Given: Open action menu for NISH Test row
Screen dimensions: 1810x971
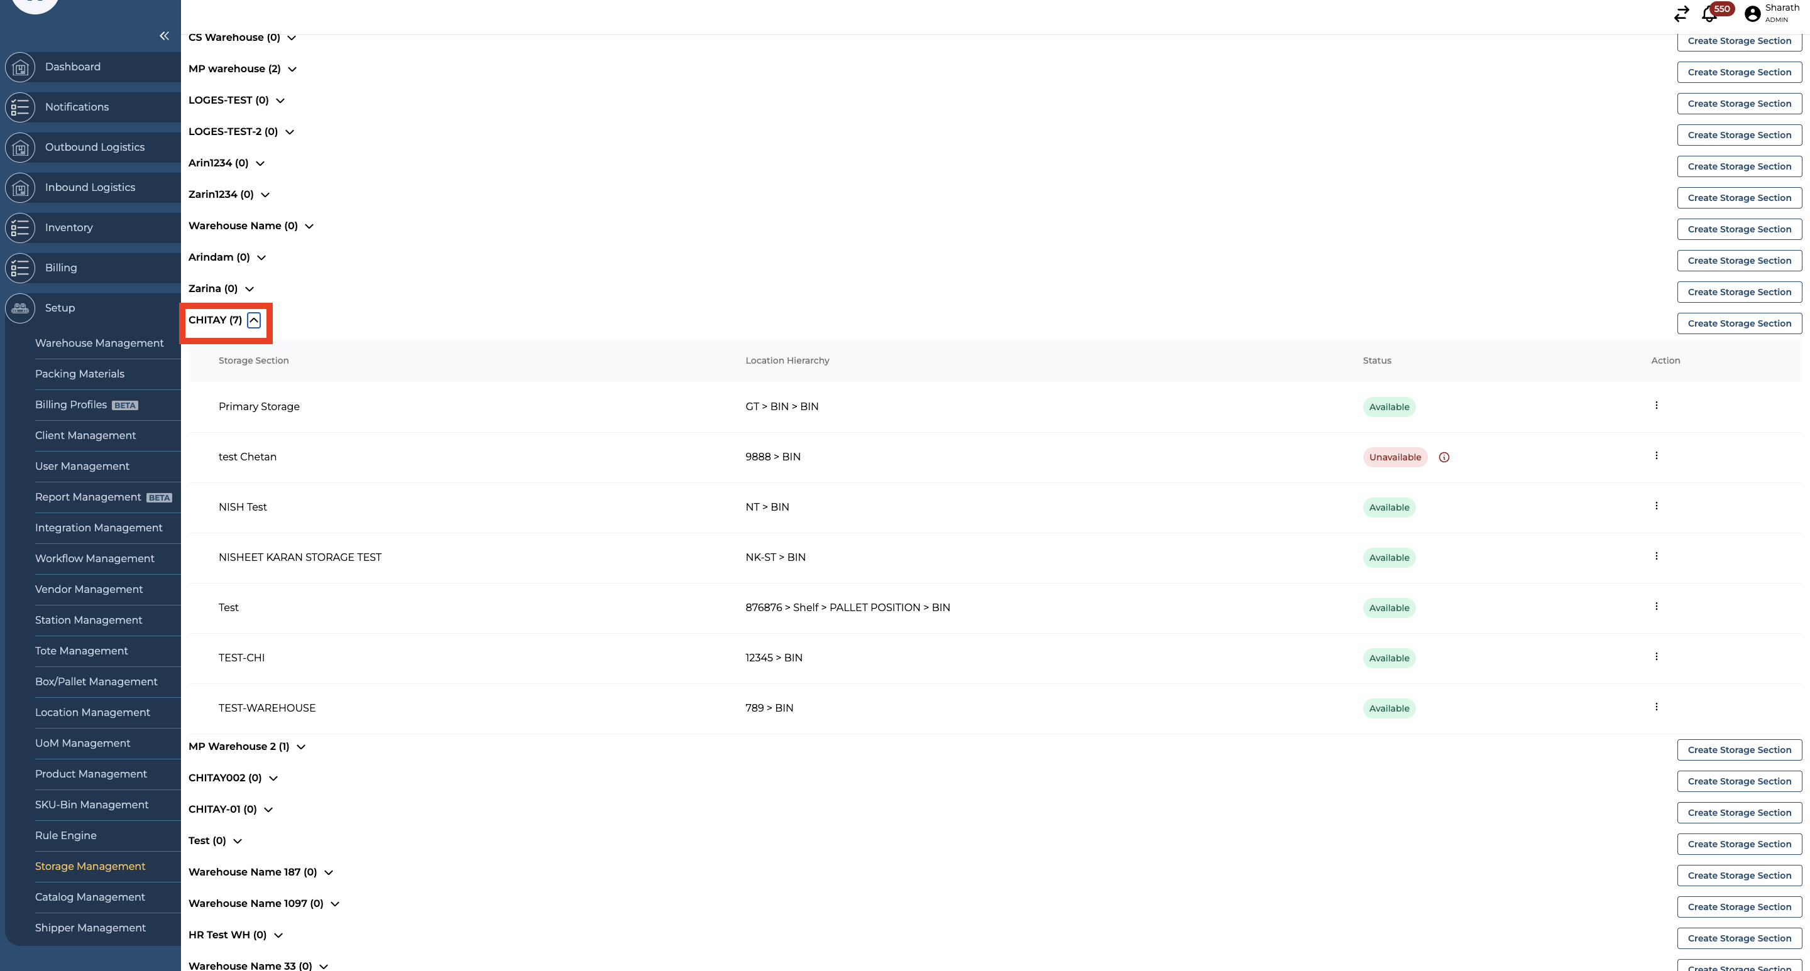Looking at the screenshot, I should pos(1656,506).
